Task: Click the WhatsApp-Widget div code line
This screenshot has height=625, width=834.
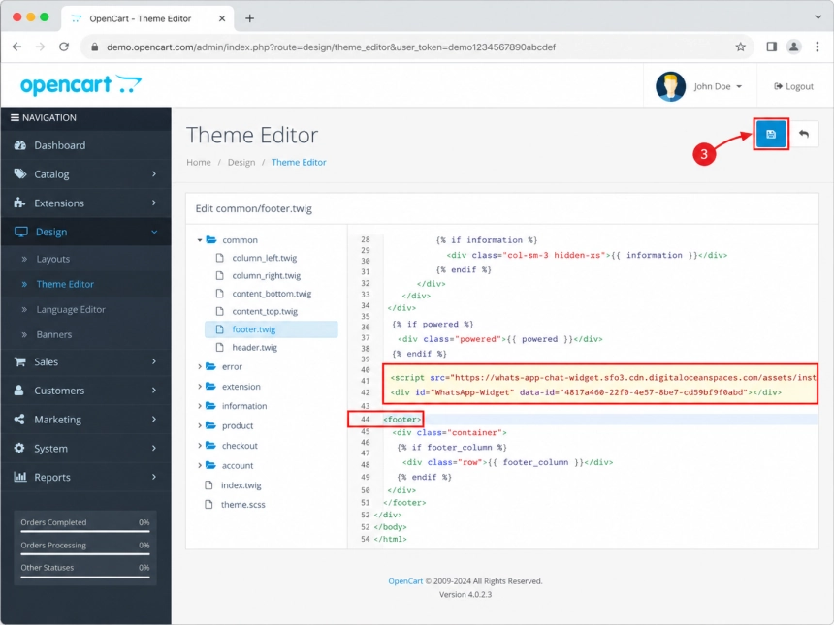Action: [x=586, y=392]
